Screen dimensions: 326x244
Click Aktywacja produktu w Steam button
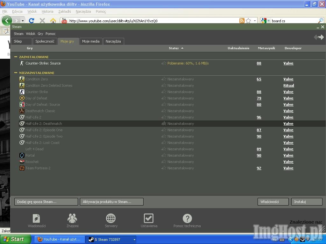pos(112,202)
